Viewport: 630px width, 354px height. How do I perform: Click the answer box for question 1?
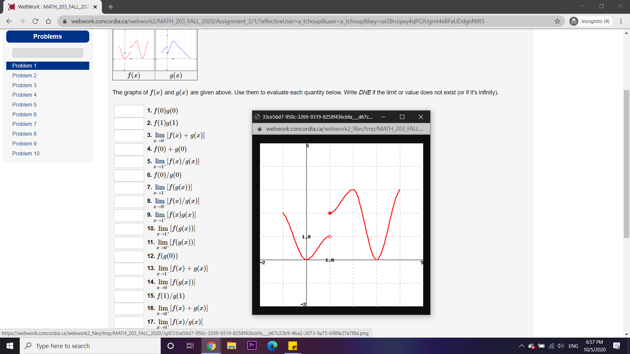pyautogui.click(x=129, y=111)
